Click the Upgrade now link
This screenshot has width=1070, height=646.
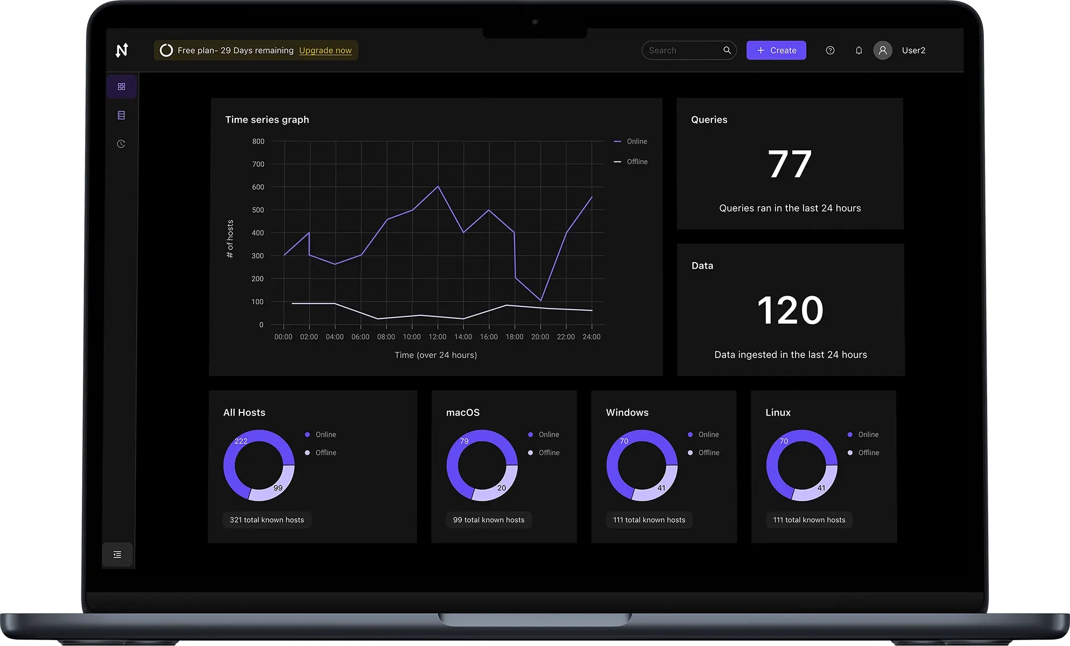point(326,50)
